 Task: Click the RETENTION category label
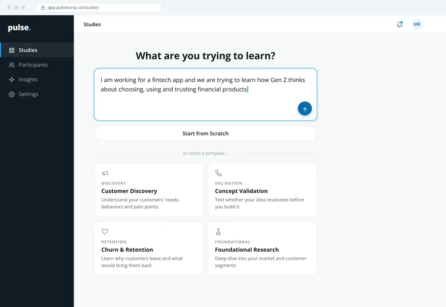[x=114, y=242]
